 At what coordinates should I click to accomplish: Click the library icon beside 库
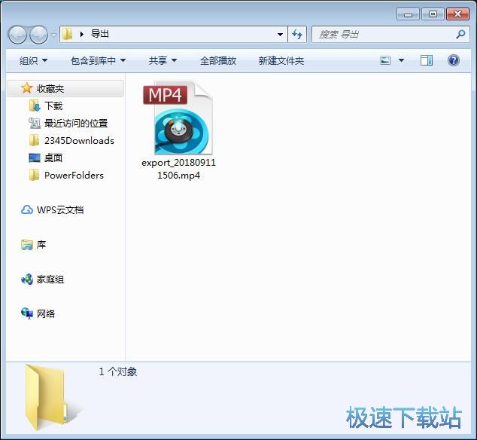click(27, 245)
